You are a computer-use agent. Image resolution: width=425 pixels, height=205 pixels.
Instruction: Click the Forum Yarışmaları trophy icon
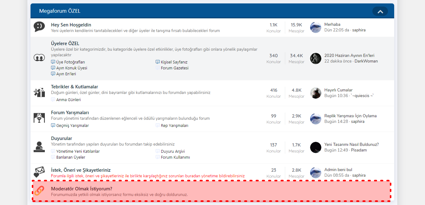point(39,118)
